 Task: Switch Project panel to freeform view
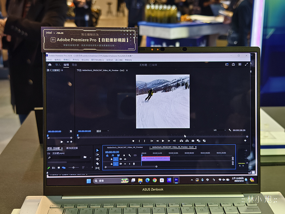click(x=64, y=168)
